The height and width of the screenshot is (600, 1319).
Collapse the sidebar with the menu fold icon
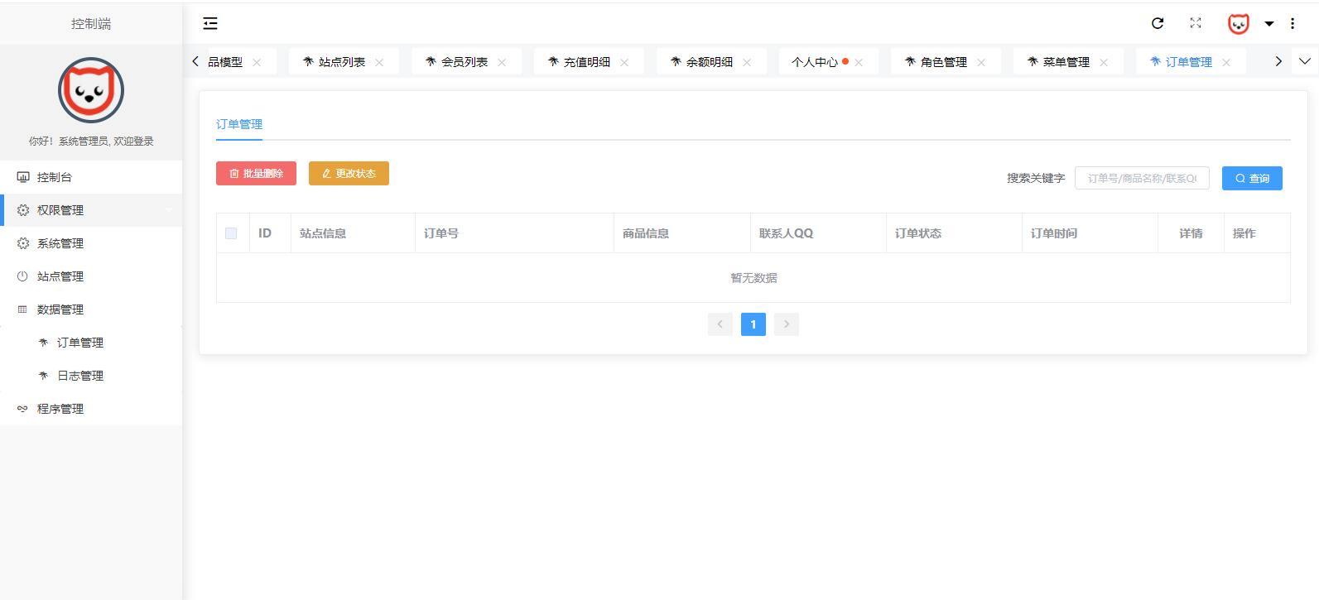coord(210,24)
